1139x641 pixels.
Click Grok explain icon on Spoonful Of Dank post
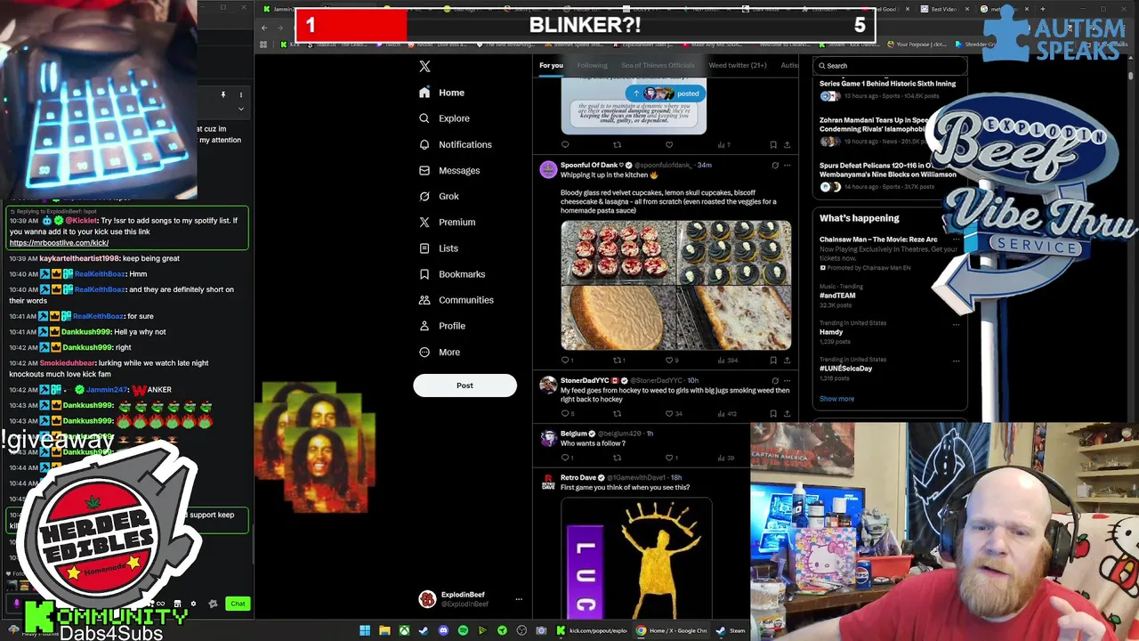774,165
